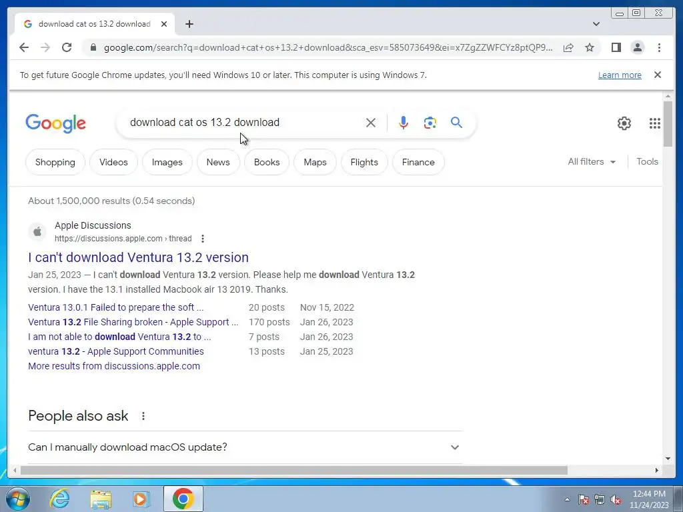The height and width of the screenshot is (512, 683).
Task: Go to Google home via logo
Action: pos(56,123)
